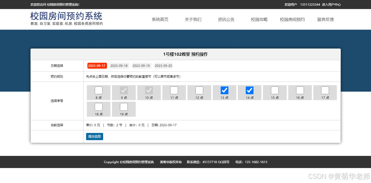Click the 节数: 2 节 summary value

115,125
